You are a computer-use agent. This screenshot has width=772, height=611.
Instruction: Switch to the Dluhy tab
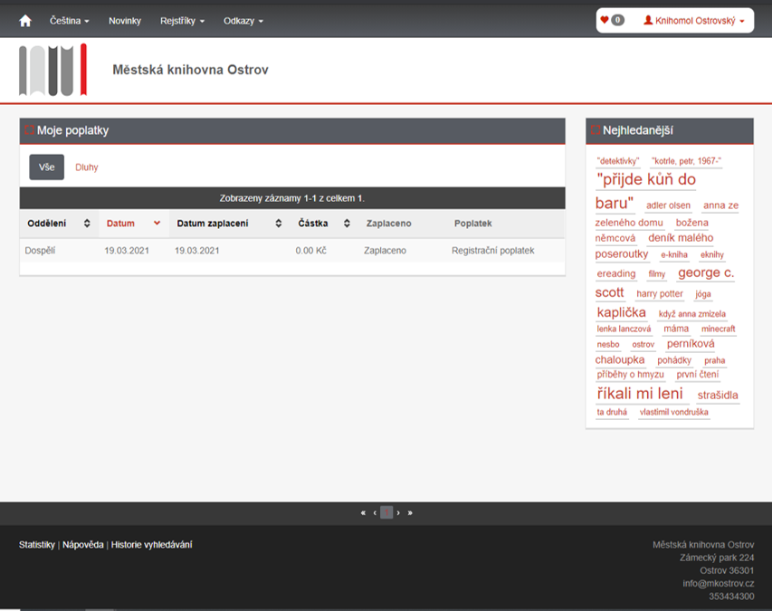pyautogui.click(x=87, y=167)
